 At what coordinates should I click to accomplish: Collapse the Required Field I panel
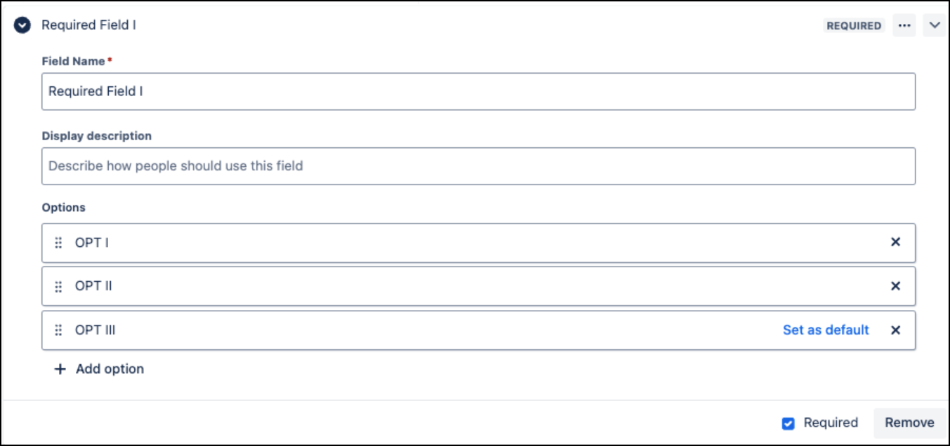22,25
